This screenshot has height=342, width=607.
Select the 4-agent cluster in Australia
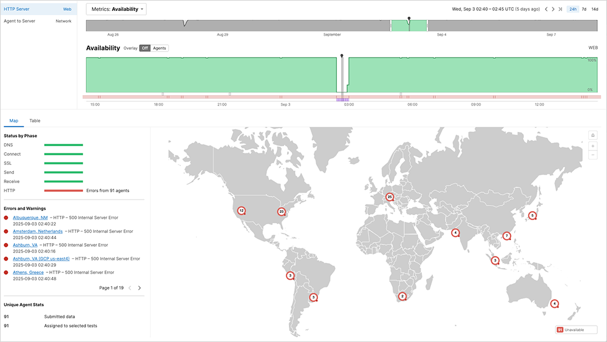click(555, 304)
